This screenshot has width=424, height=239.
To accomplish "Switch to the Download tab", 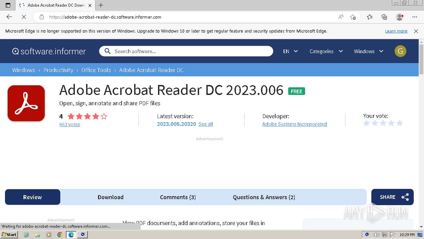I will click(111, 197).
